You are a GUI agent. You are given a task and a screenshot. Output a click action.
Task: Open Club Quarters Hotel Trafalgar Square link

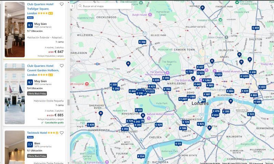click(40, 9)
